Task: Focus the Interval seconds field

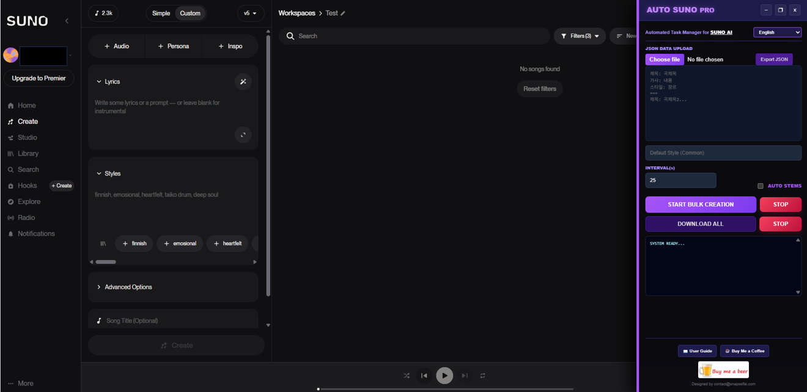Action: [x=680, y=180]
